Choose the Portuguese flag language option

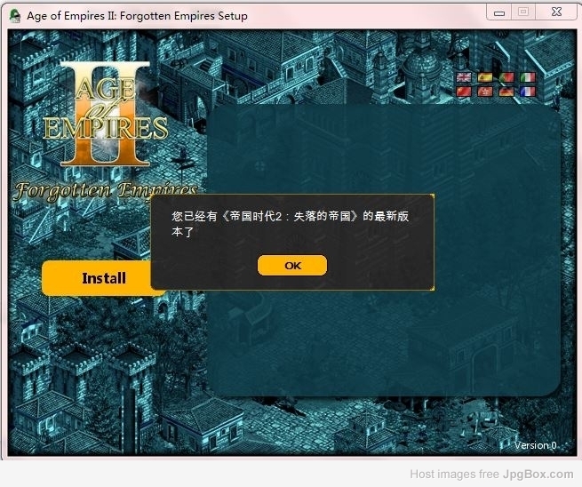(506, 78)
